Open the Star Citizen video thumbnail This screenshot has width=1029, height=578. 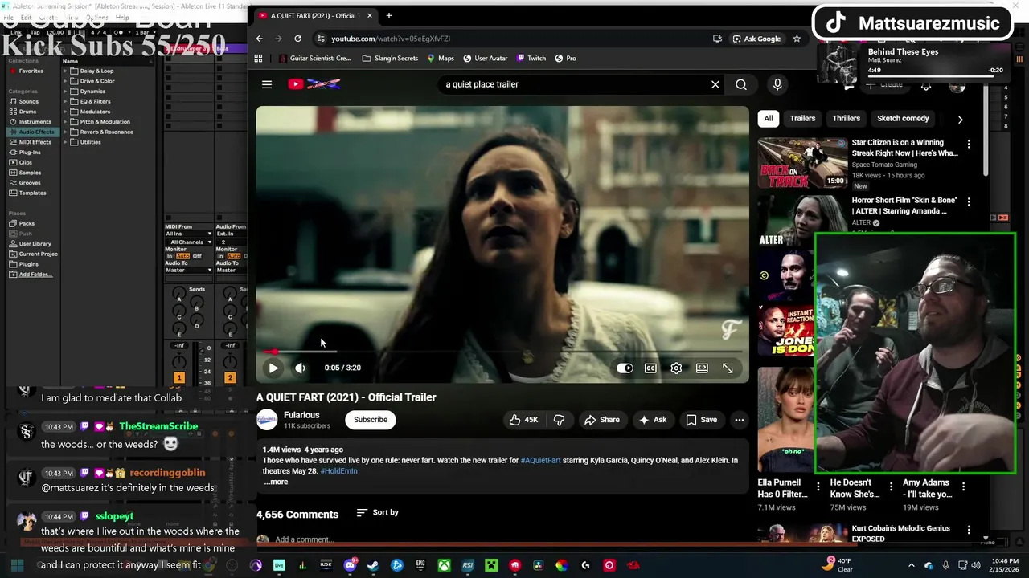click(802, 163)
